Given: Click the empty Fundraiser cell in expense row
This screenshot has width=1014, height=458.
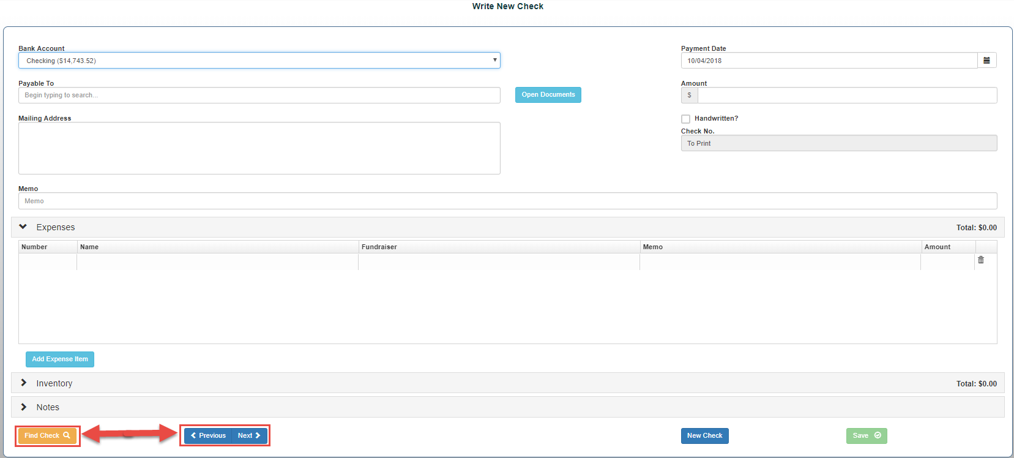Looking at the screenshot, I should [x=499, y=261].
